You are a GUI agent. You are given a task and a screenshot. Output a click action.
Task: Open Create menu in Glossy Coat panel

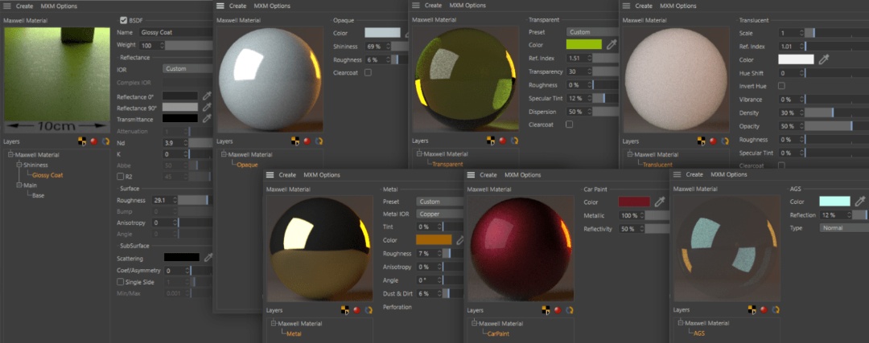pyautogui.click(x=24, y=6)
